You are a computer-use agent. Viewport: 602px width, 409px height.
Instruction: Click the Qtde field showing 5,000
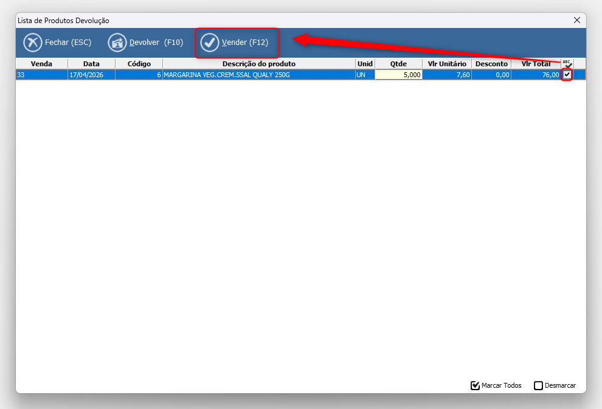pos(398,74)
